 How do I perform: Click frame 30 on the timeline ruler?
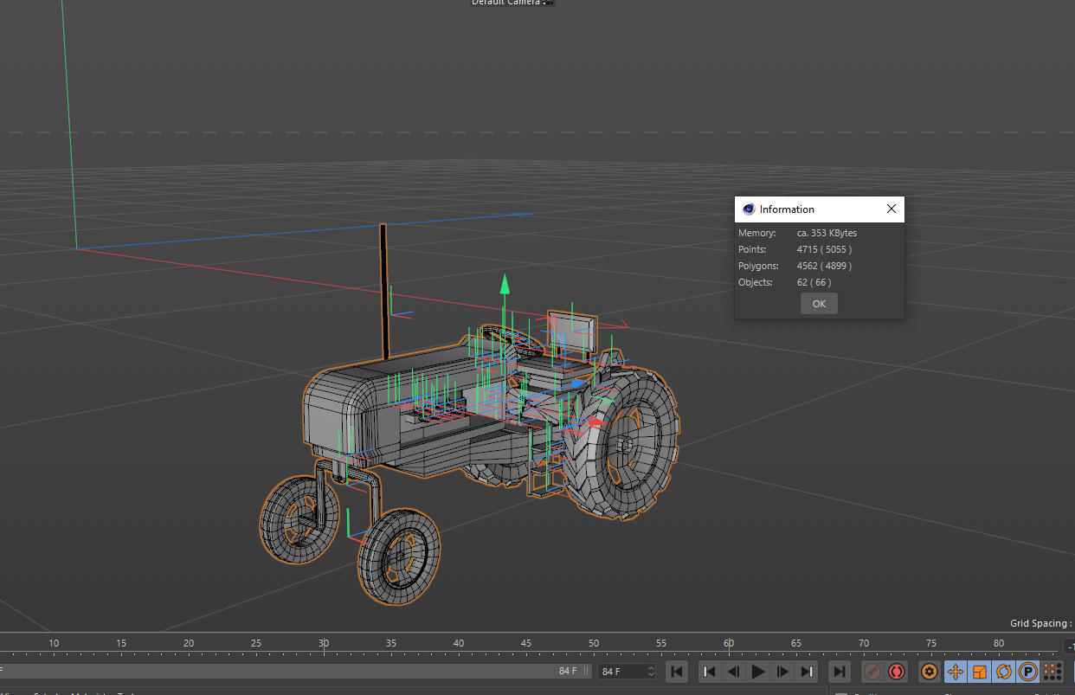pos(323,643)
